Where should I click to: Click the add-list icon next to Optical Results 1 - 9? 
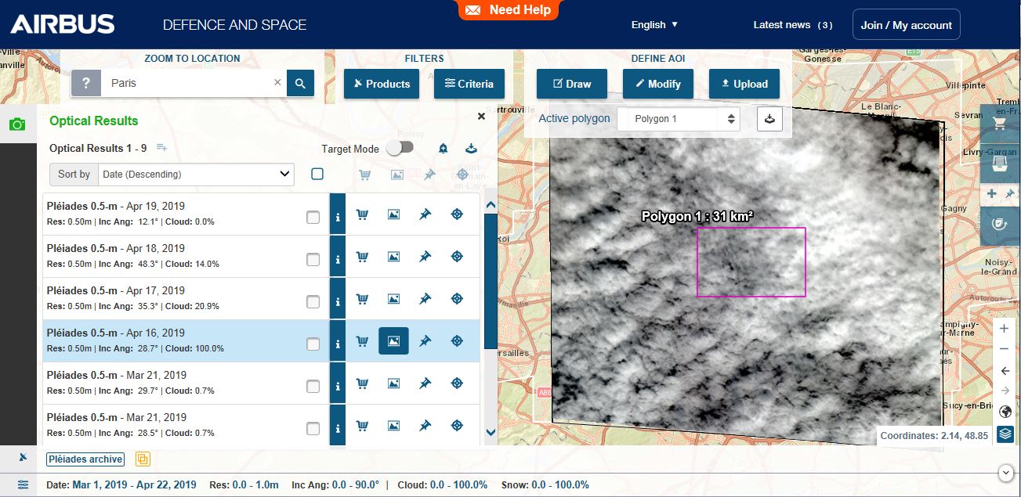[x=162, y=148]
